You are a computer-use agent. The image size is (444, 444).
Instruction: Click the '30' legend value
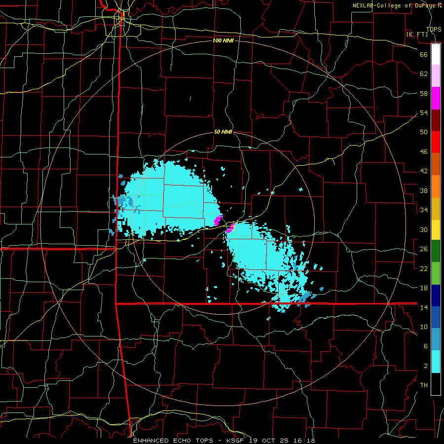tap(424, 229)
